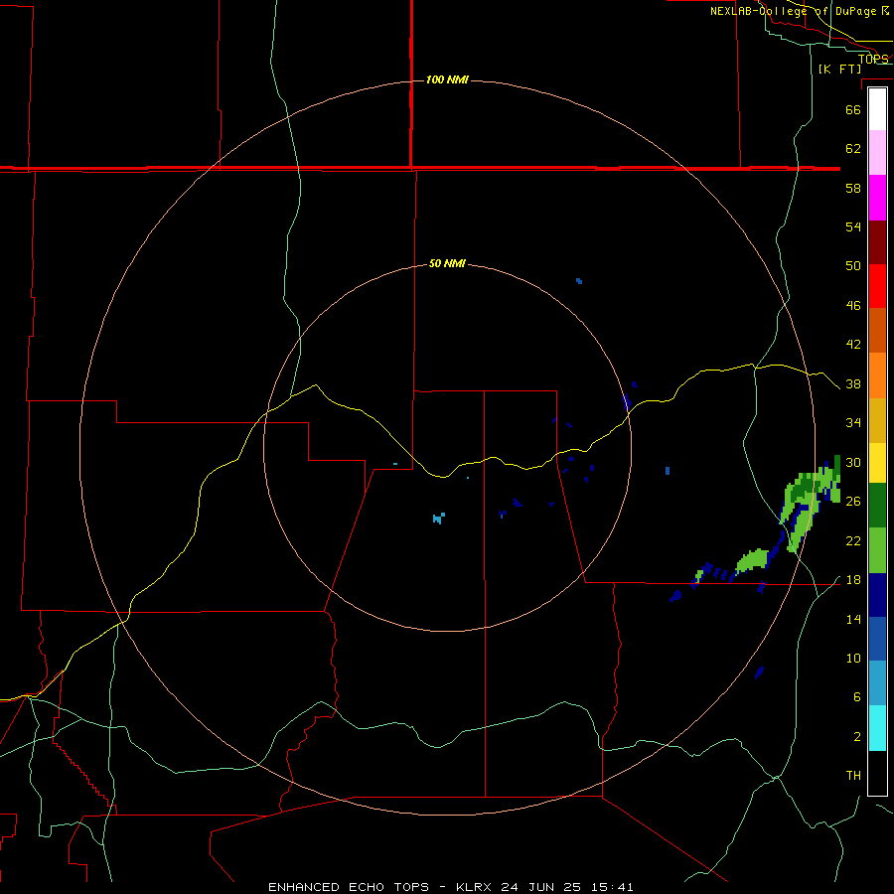
Task: Click the dark green legend swatch near 26
Action: click(877, 506)
